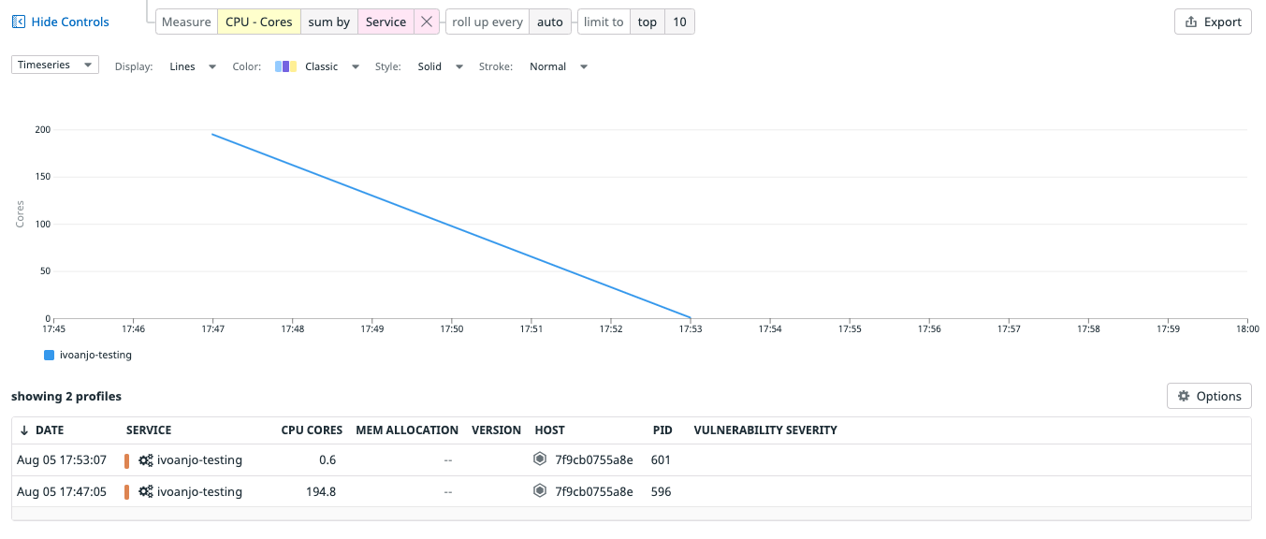Click the Export button
This screenshot has height=539, width=1266.
point(1213,22)
